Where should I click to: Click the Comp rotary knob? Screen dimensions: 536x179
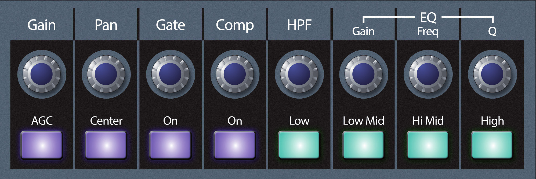point(235,74)
